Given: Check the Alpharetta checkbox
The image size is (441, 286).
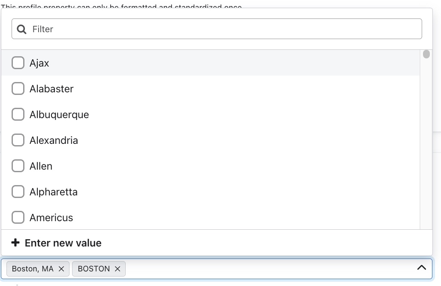Looking at the screenshot, I should [x=18, y=192].
